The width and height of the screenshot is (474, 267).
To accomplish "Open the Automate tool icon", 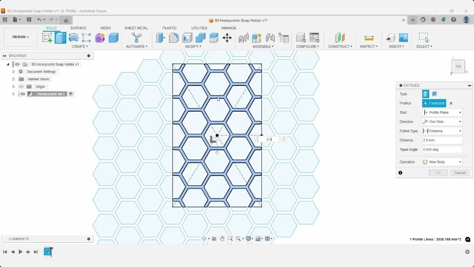I will (137, 38).
